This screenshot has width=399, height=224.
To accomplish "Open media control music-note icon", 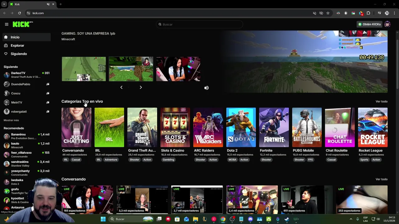I will [x=379, y=13].
